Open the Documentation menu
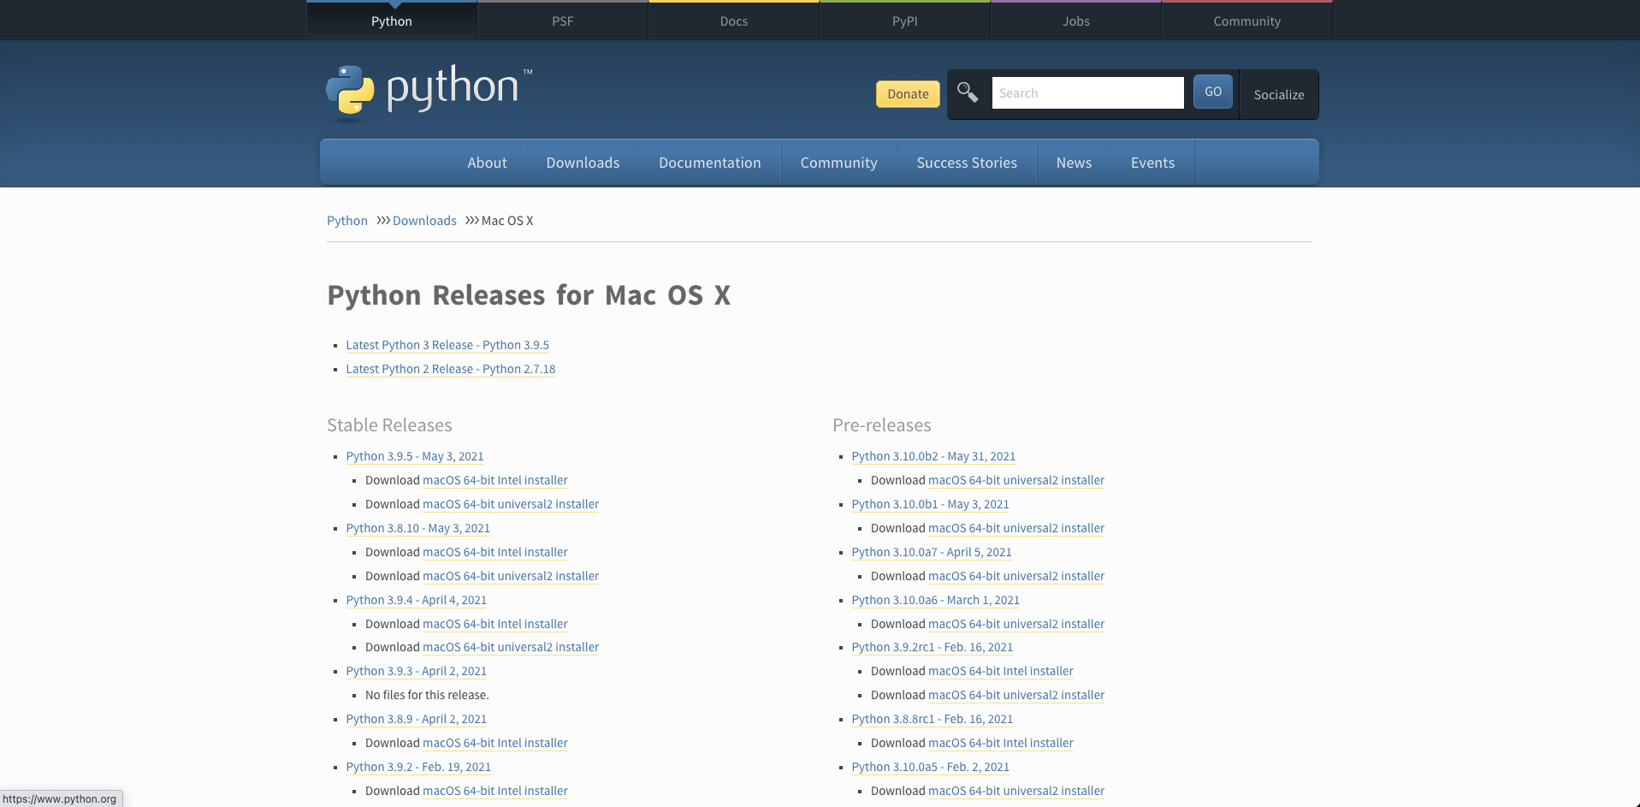Viewport: 1640px width, 807px height. 709,162
